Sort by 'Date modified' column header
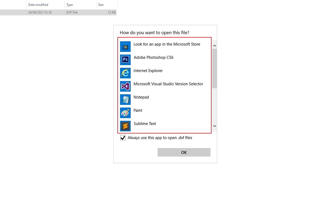The image size is (334, 223). tap(38, 5)
